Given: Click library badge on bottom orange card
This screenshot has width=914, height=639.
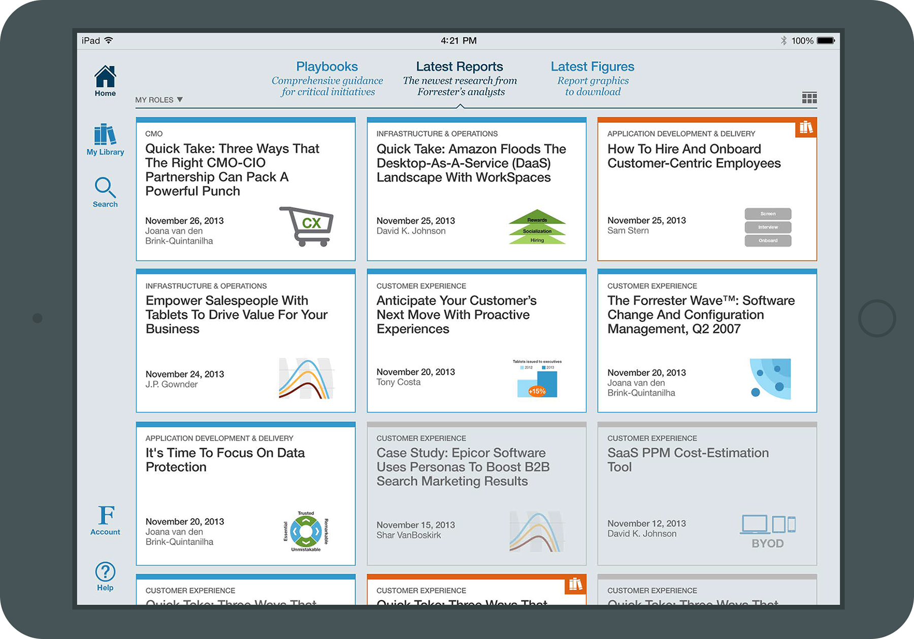Looking at the screenshot, I should tap(575, 584).
